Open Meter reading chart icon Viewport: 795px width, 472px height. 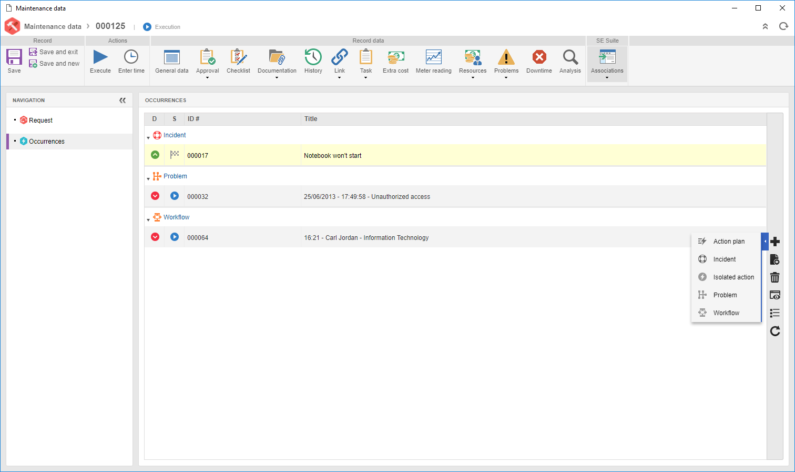coord(434,57)
